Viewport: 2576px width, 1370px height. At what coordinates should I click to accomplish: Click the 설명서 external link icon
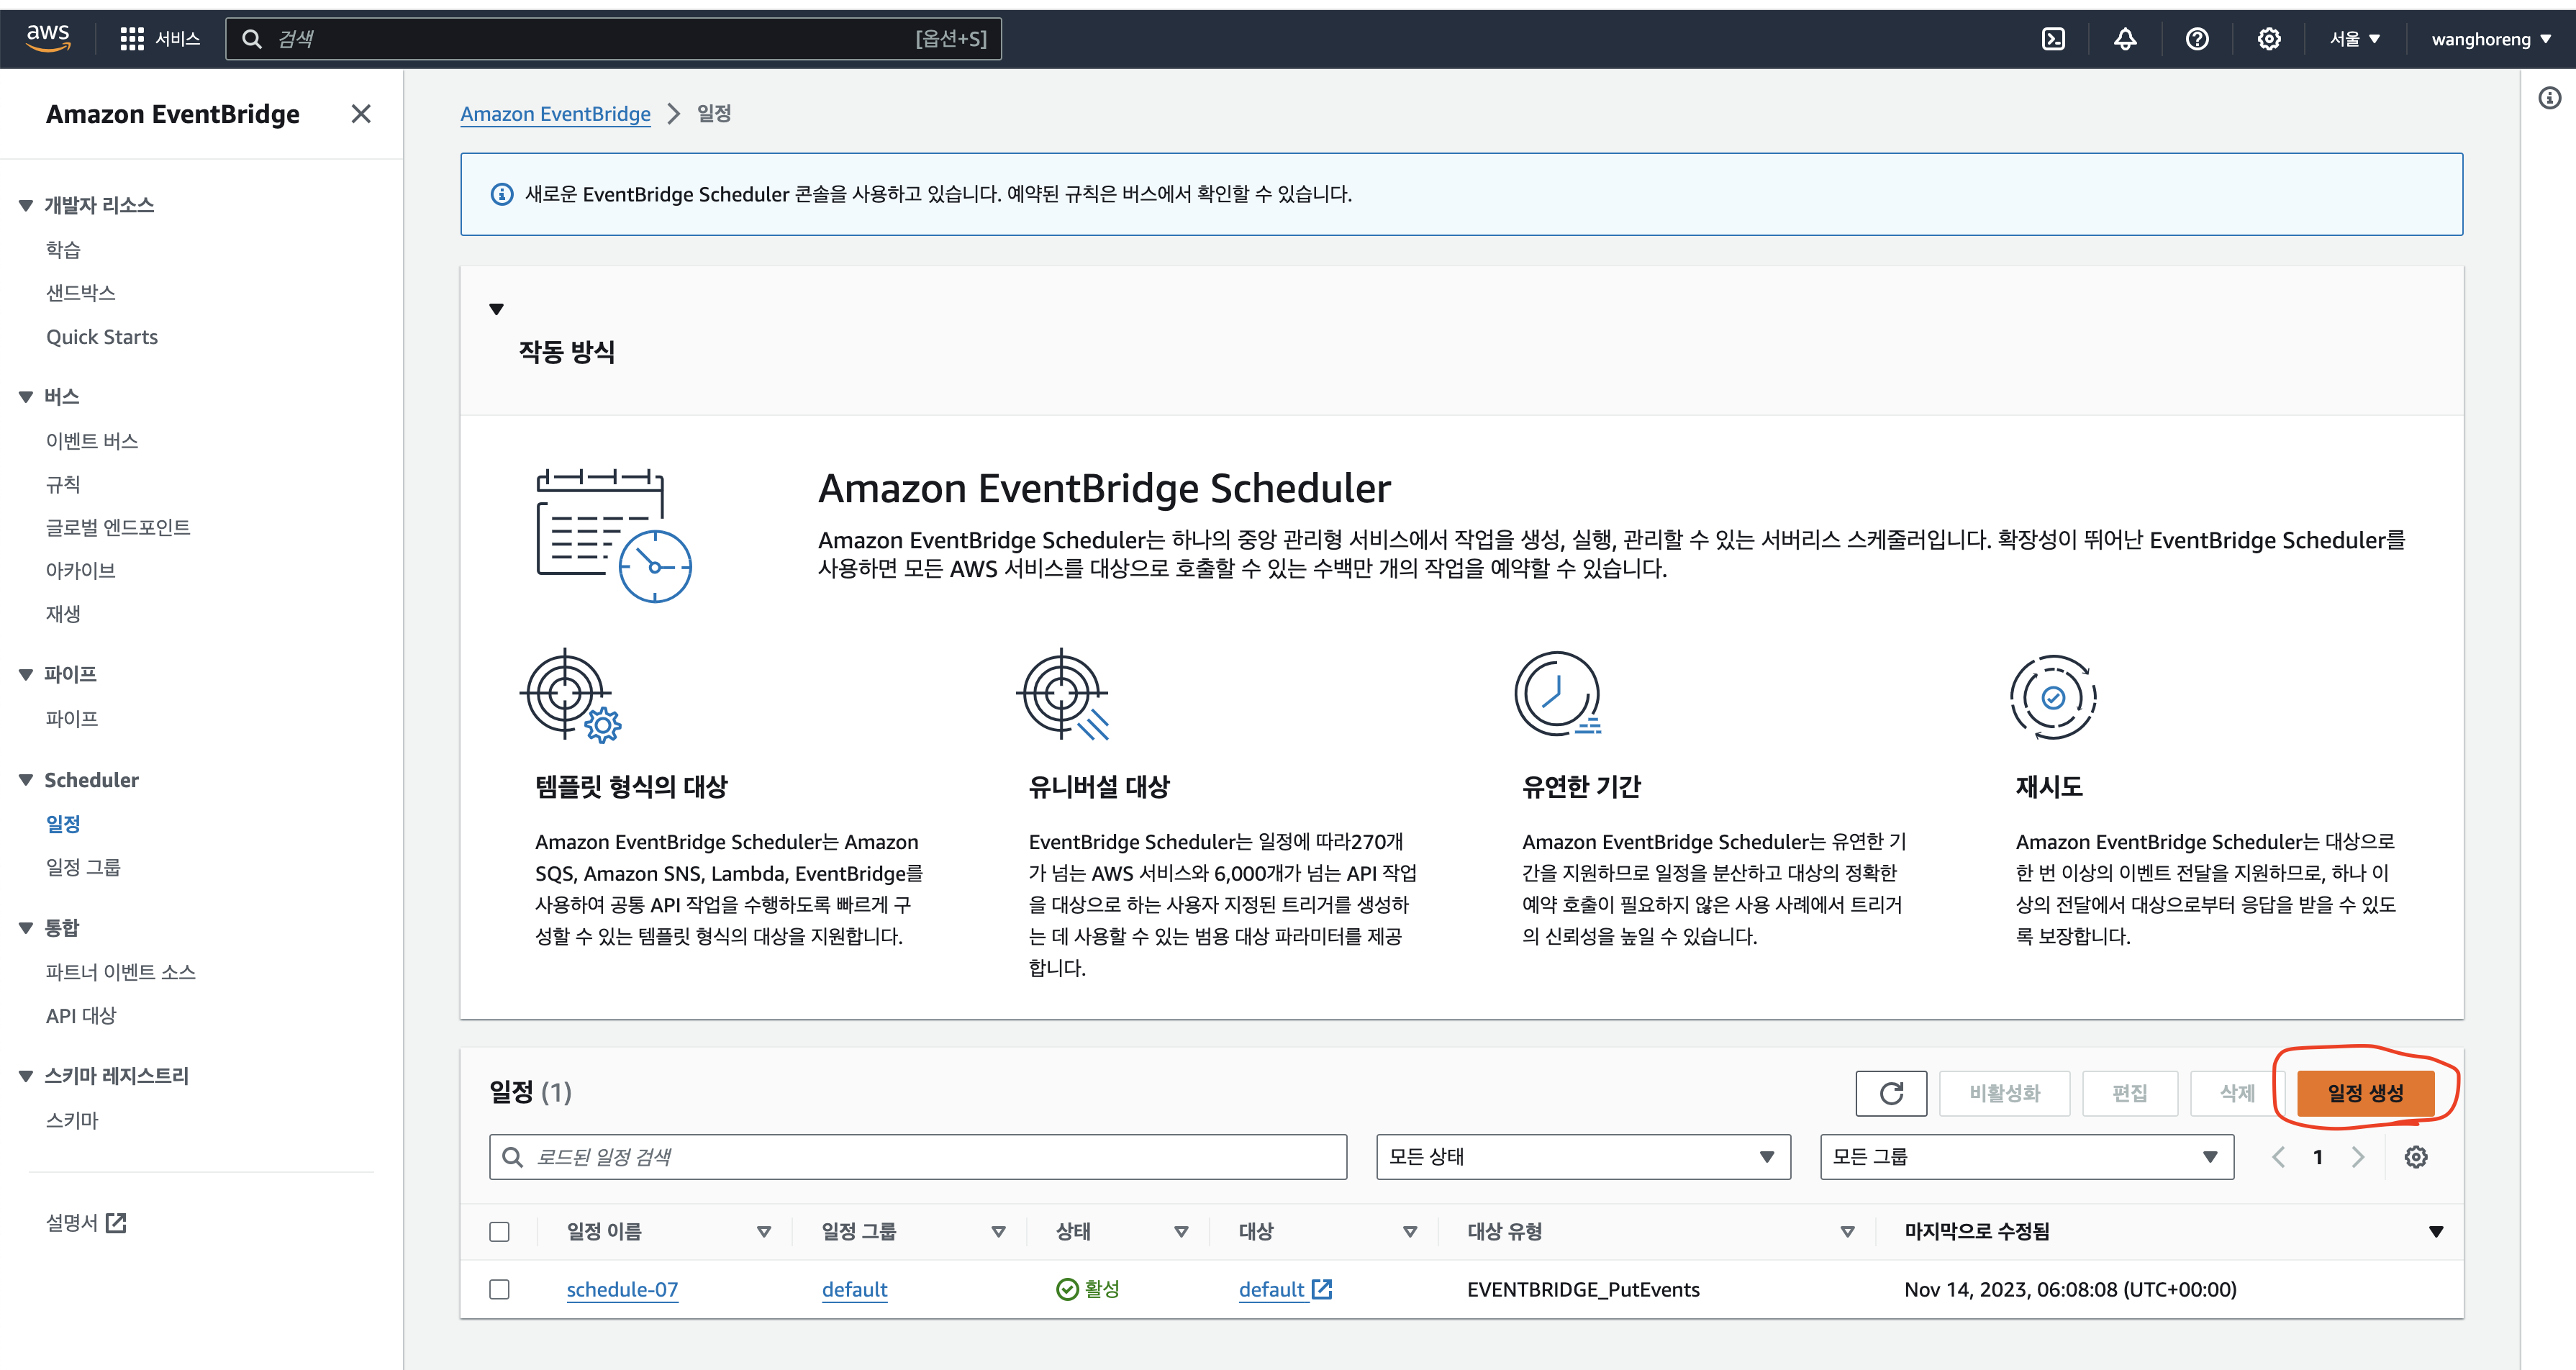click(x=116, y=1222)
